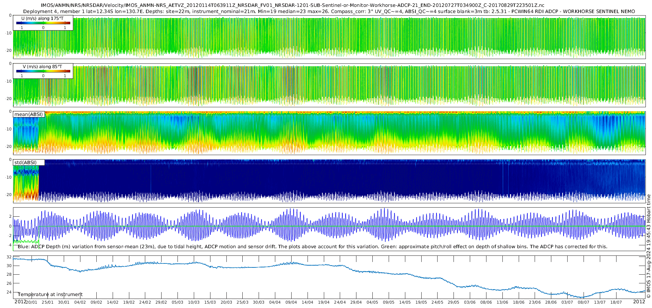
Task: Click the 24/04 date tick label
Action: click(x=340, y=302)
